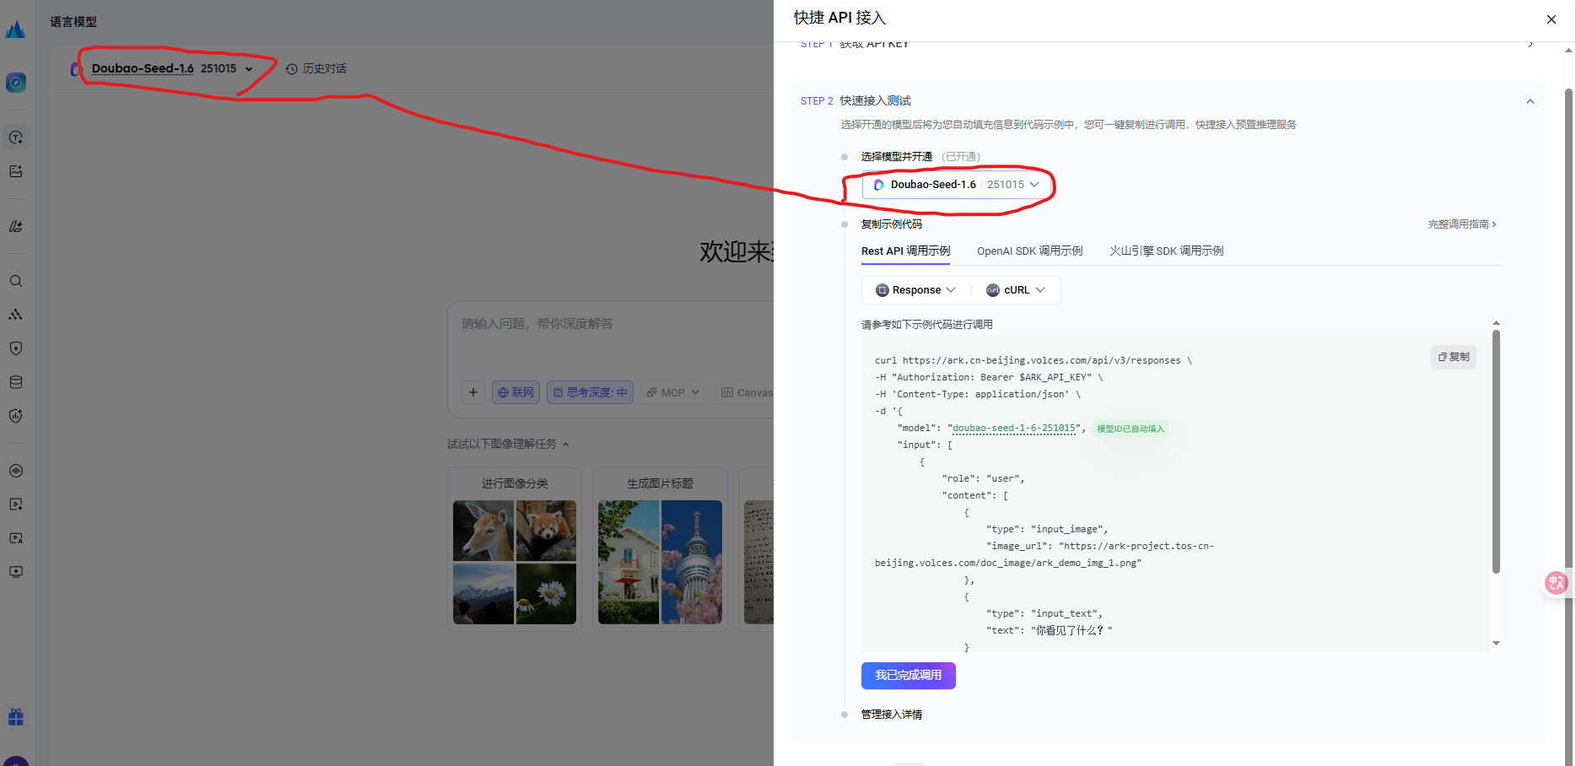Open the monitor screen sidebar icon
This screenshot has width=1576, height=766.
[16, 572]
